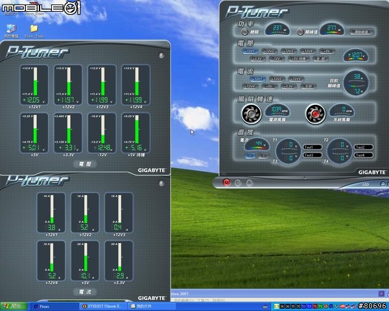The width and height of the screenshot is (389, 311).
Task: Collapse the main panel using bottom arrow
Action: 305,178
